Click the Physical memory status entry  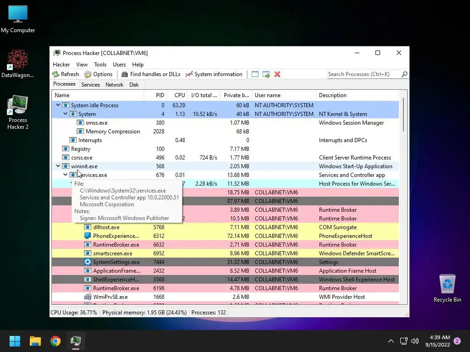pyautogui.click(x=145, y=313)
